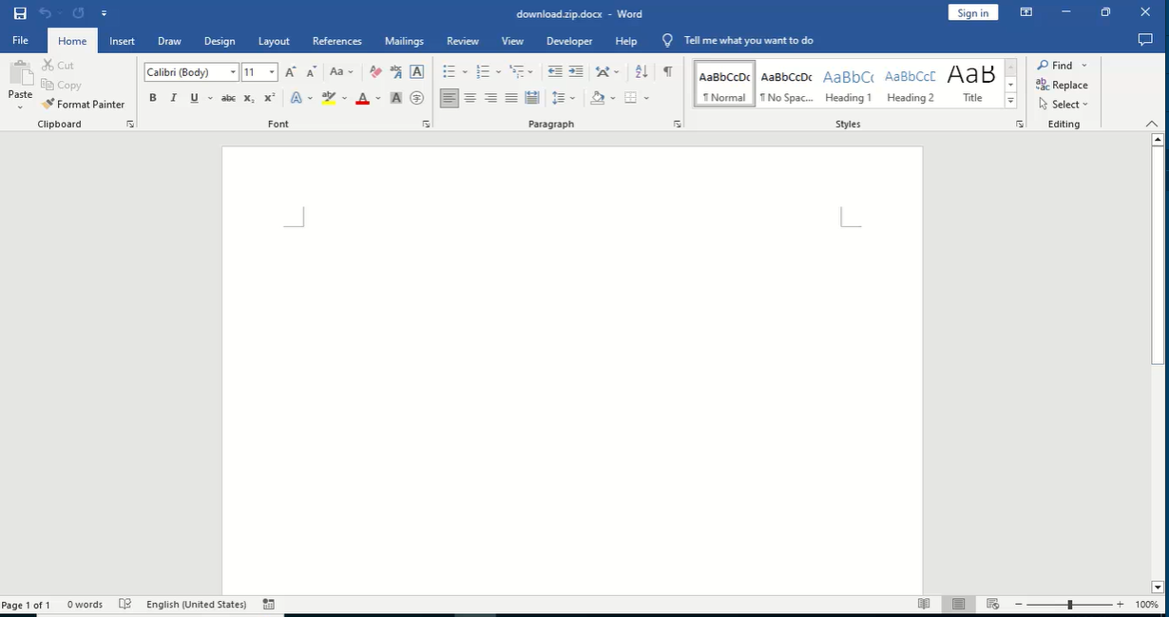Open the References tab
The height and width of the screenshot is (617, 1169).
tap(336, 41)
